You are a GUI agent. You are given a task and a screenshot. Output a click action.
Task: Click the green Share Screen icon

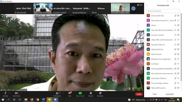point(80,93)
